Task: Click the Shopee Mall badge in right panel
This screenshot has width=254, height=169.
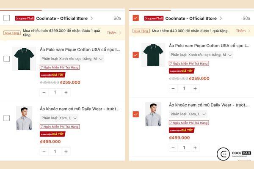Action: tap(153, 18)
